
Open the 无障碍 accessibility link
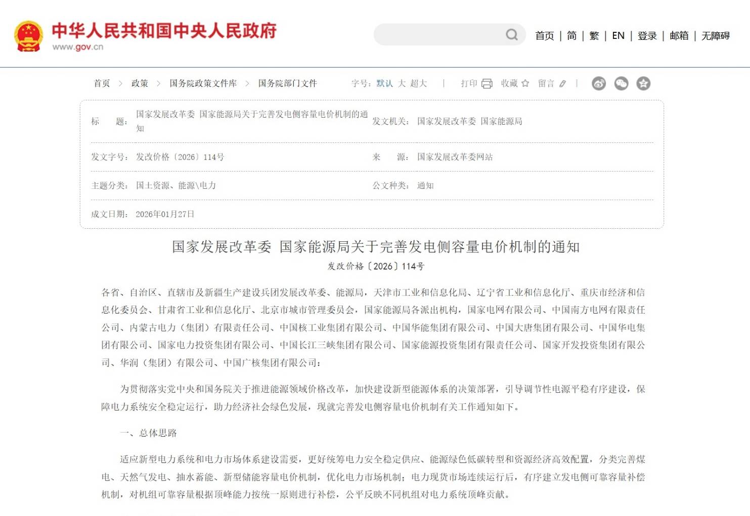715,36
